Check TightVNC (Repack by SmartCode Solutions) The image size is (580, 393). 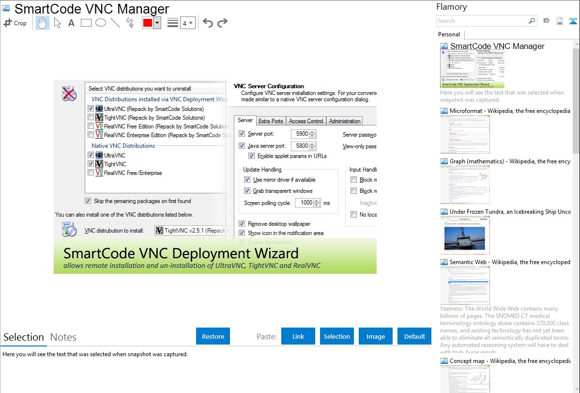tap(91, 117)
